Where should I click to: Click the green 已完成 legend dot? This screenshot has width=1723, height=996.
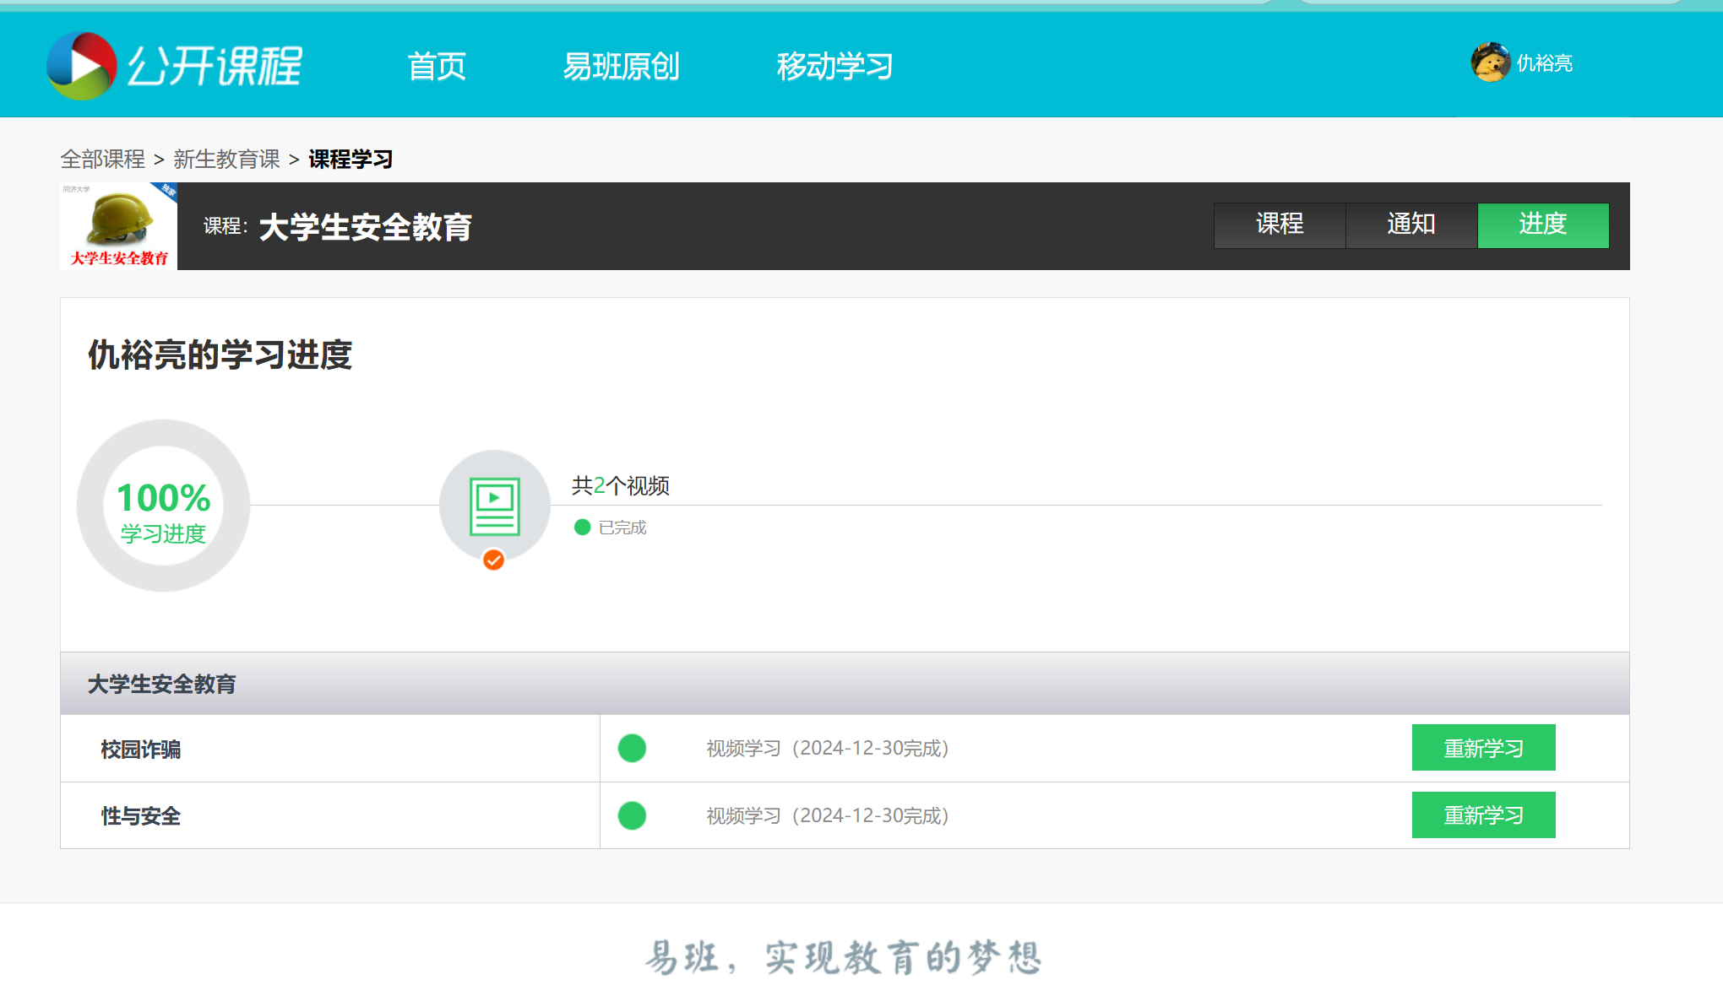[582, 528]
